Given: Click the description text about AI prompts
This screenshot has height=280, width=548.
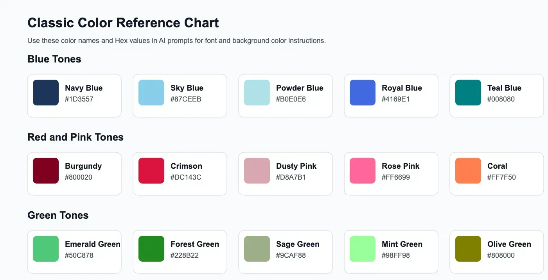Looking at the screenshot, I should coord(176,41).
